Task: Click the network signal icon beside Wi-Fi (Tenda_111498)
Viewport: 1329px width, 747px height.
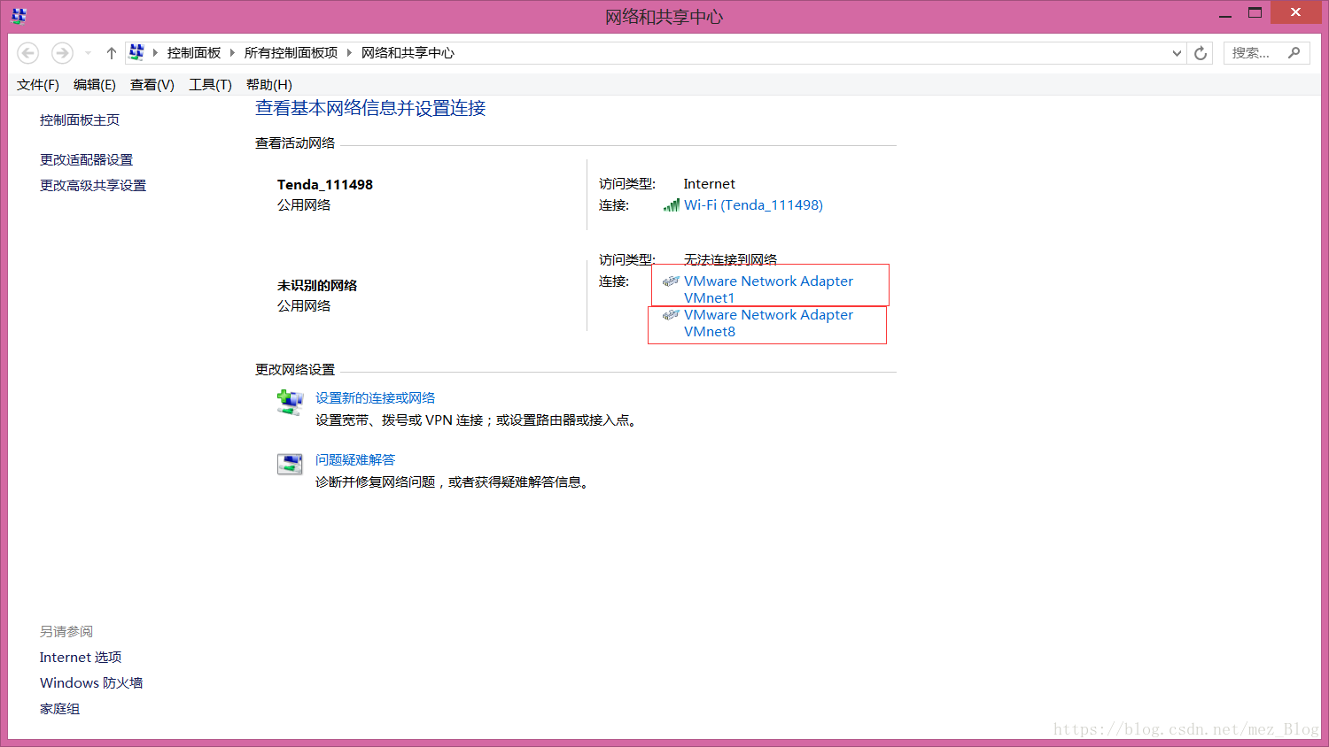Action: (671, 204)
